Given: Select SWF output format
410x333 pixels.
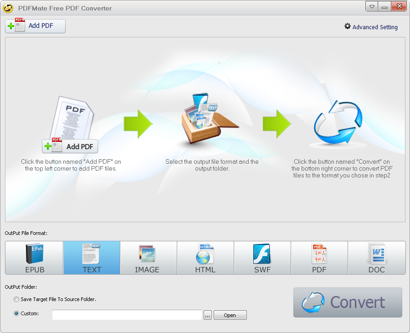Looking at the screenshot, I should [262, 258].
